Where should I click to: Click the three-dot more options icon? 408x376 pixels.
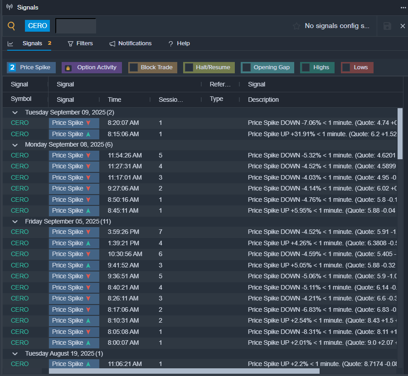click(x=403, y=8)
